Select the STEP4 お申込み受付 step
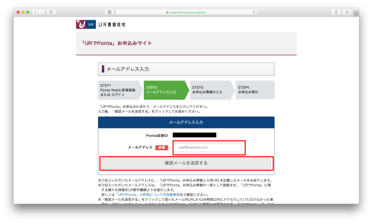This screenshot has height=223, width=372. [255, 90]
